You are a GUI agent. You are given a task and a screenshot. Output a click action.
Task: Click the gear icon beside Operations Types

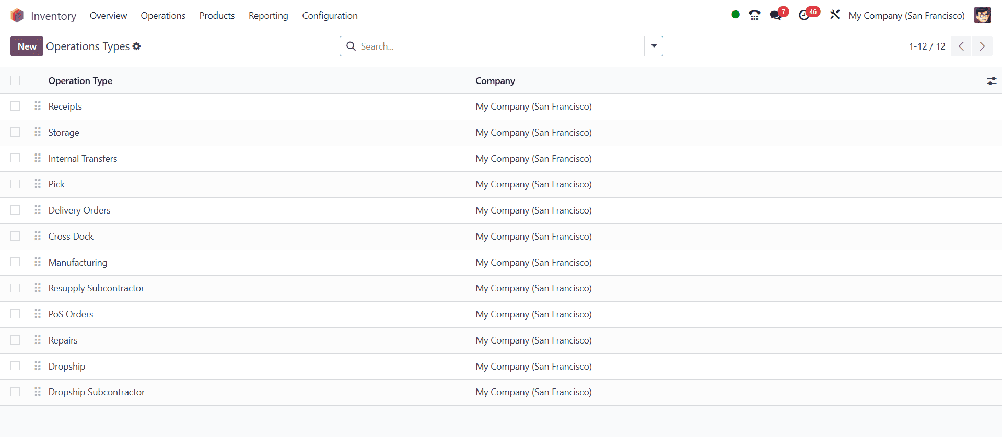pyautogui.click(x=137, y=46)
